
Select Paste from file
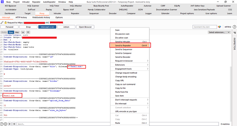130,92
